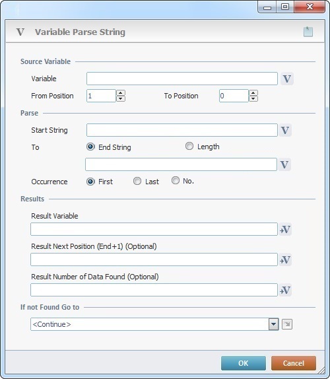This screenshot has height=379, width=330.
Task: Increase the From Position value
Action: 121,93
